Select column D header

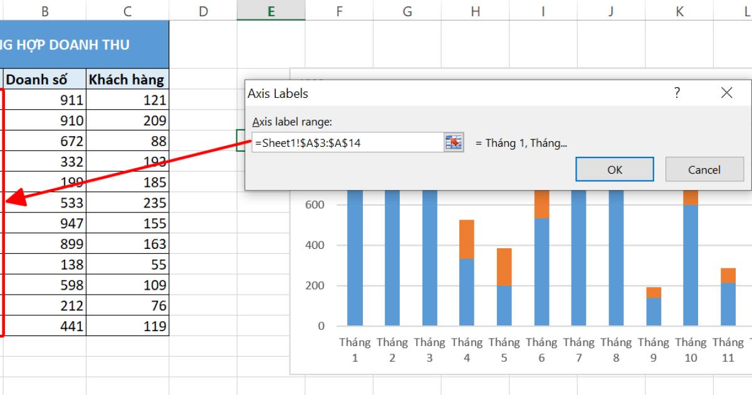point(203,11)
